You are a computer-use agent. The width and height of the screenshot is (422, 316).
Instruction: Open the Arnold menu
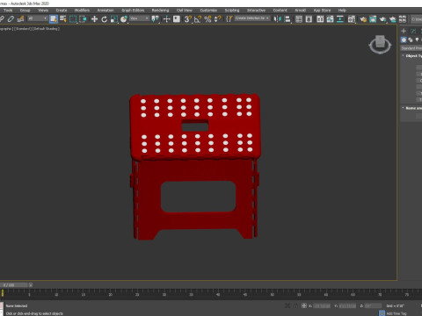[x=300, y=11]
